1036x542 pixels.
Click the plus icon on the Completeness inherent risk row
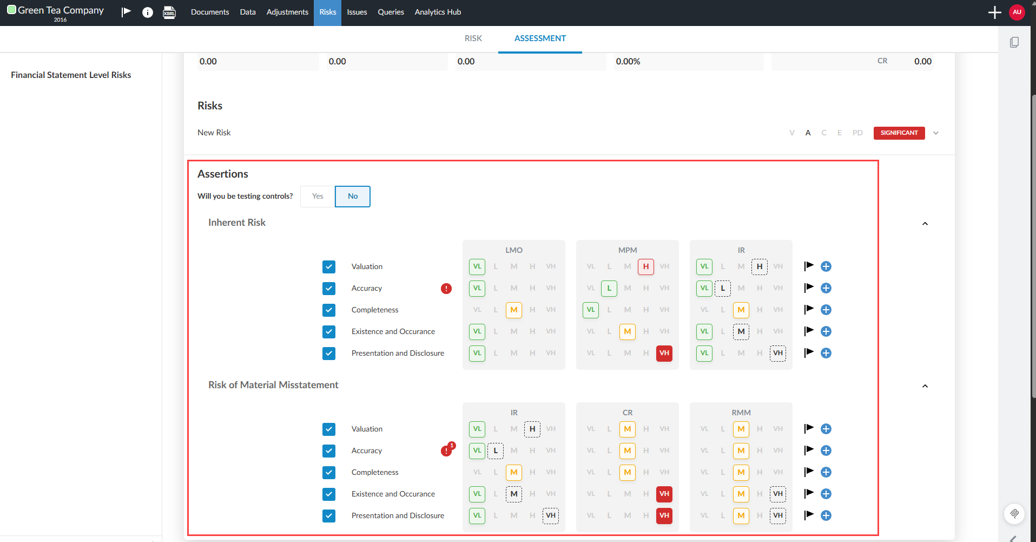(826, 310)
